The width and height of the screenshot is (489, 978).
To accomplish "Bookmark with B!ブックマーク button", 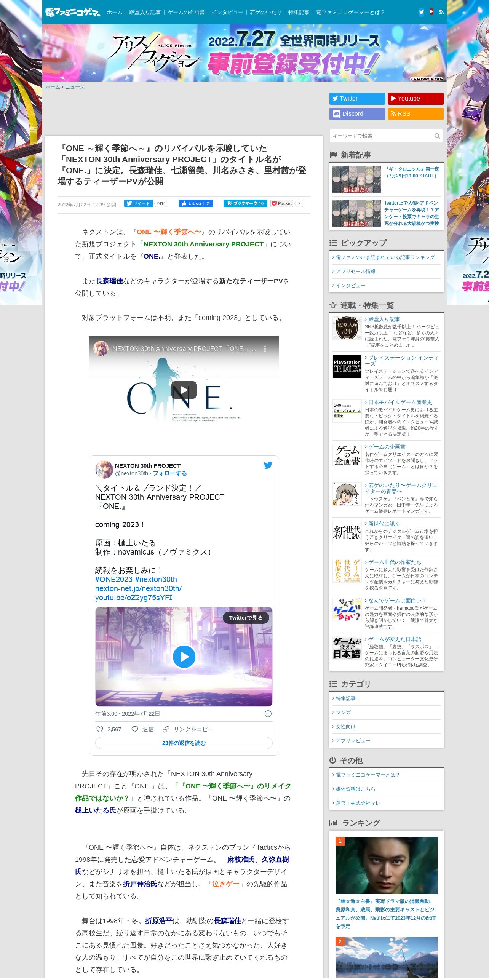I will click(x=245, y=203).
